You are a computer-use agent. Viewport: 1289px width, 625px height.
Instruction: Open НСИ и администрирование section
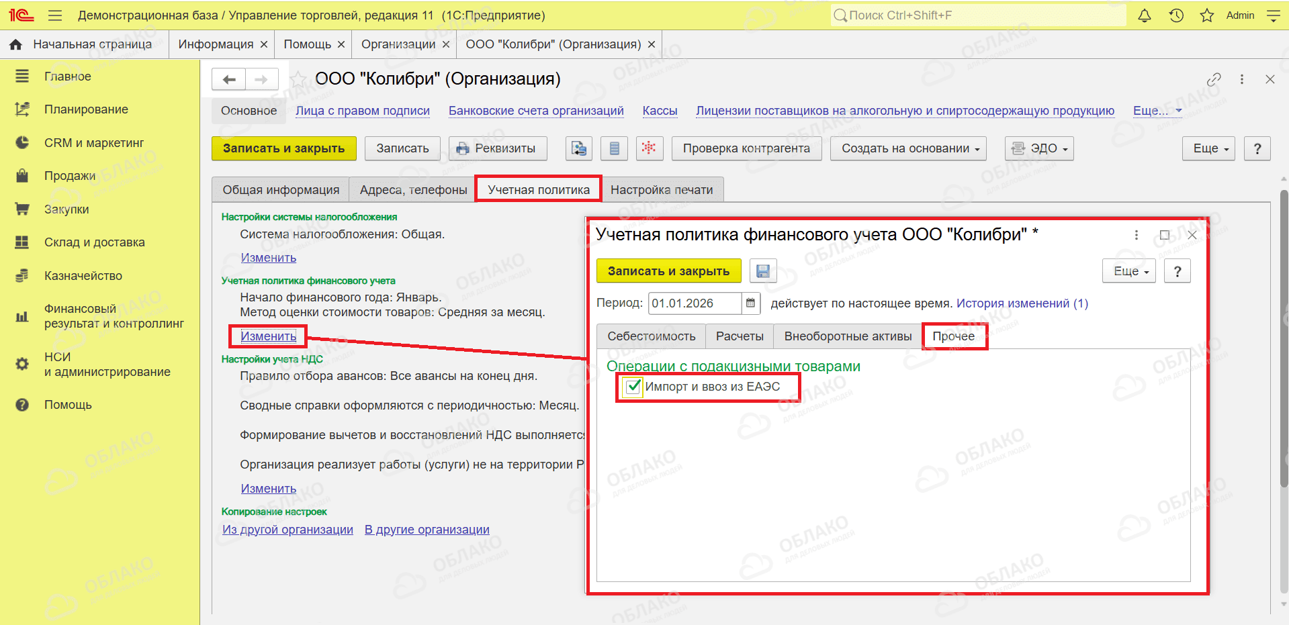pos(100,365)
